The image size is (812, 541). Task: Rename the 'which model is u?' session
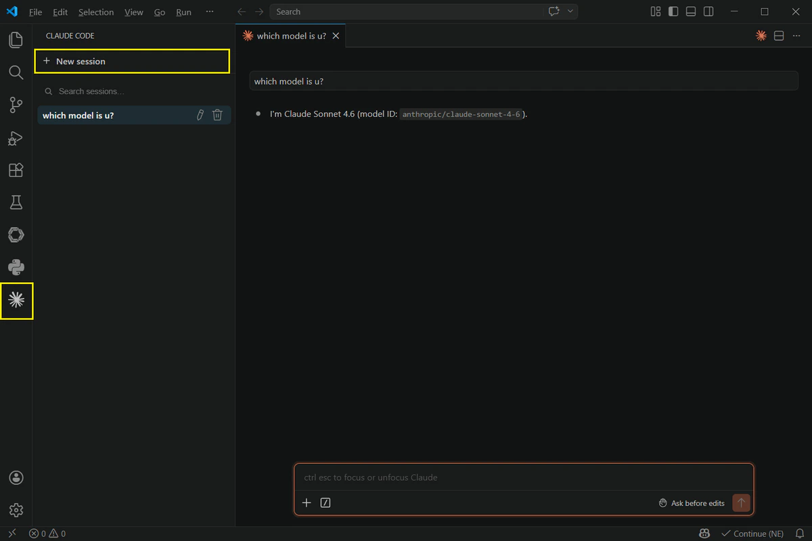coord(200,115)
